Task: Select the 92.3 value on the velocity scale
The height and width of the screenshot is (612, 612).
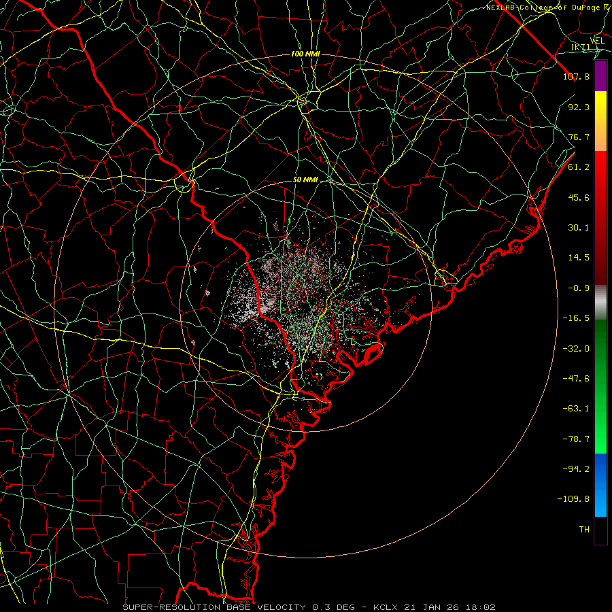Action: 579,107
